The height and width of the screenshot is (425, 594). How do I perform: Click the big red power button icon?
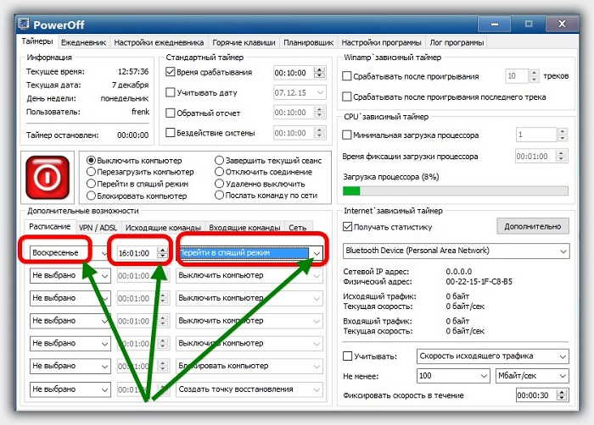click(x=48, y=177)
